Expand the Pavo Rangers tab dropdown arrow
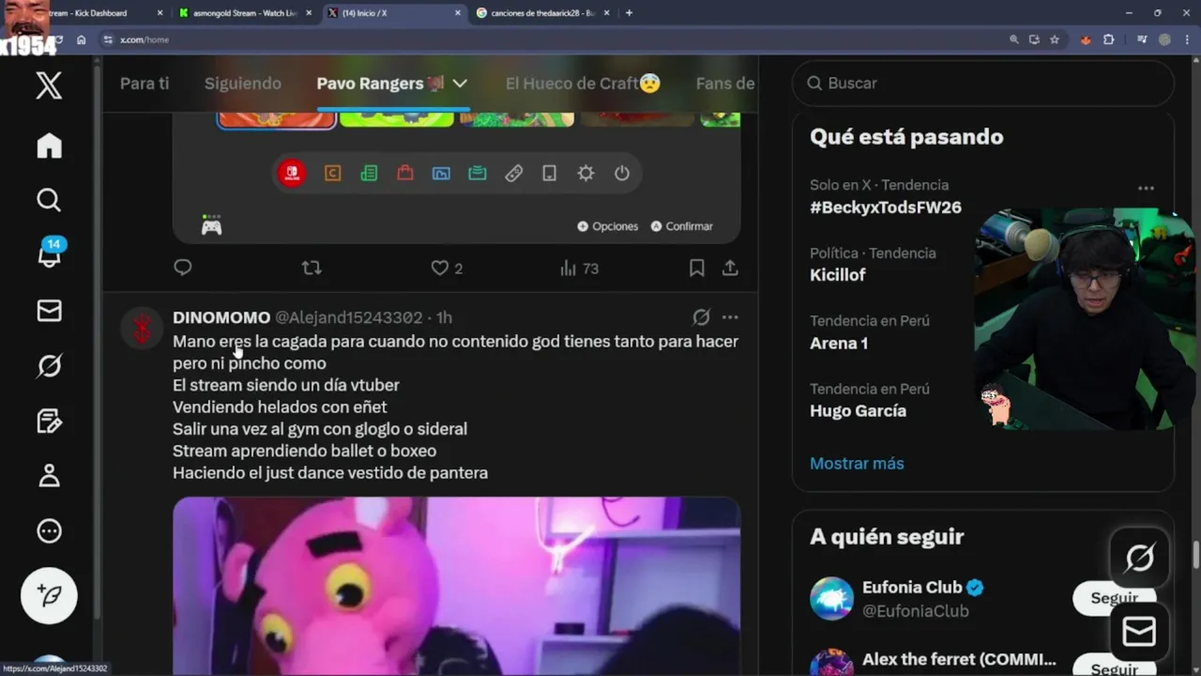This screenshot has height=676, width=1201. pos(460,84)
